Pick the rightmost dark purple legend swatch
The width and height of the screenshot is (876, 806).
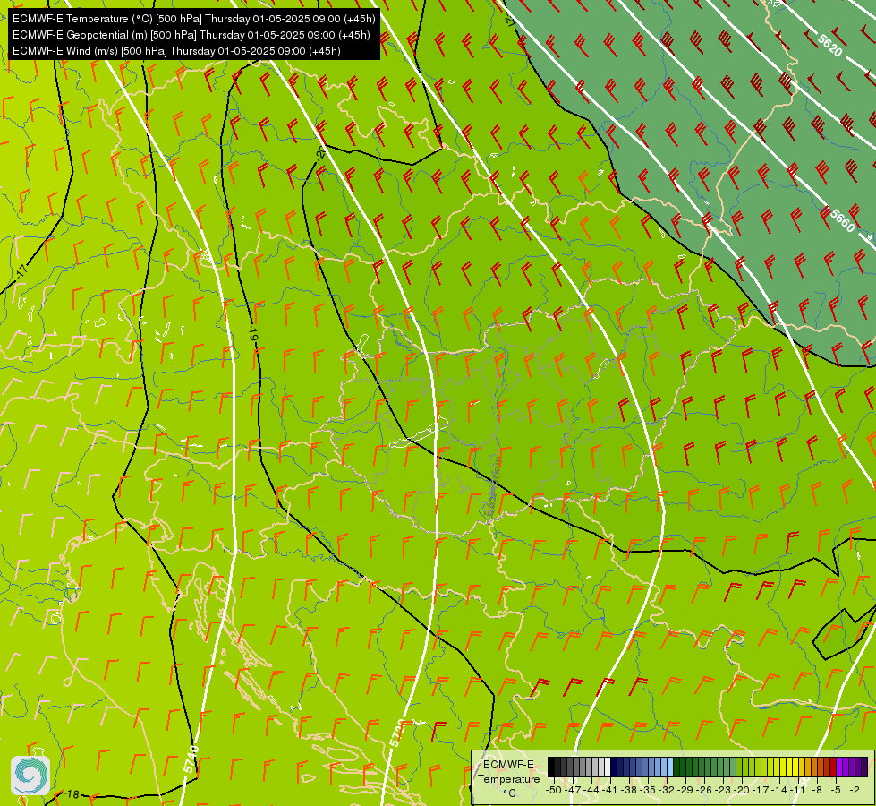click(x=865, y=767)
